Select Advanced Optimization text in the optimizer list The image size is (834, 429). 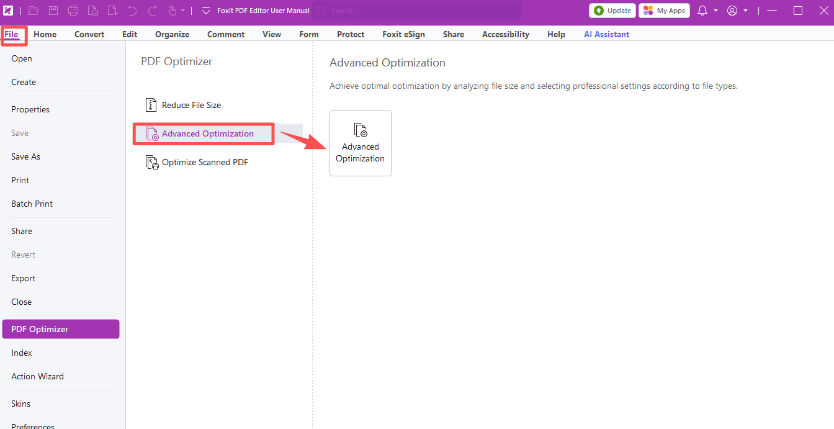pos(208,133)
